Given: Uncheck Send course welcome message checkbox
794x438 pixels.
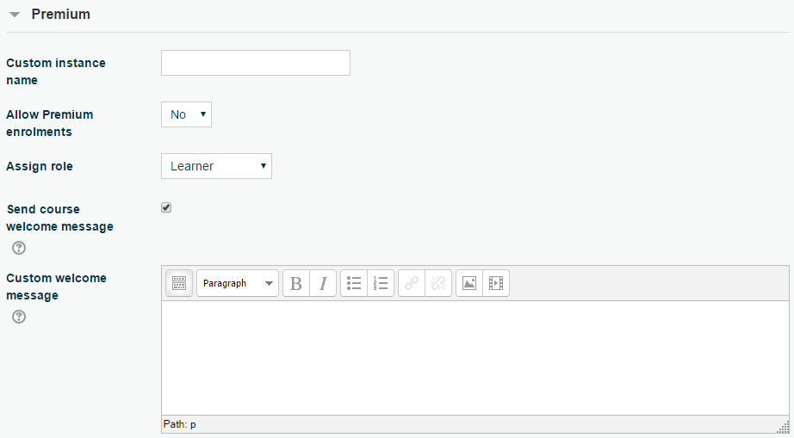Looking at the screenshot, I should pos(166,207).
